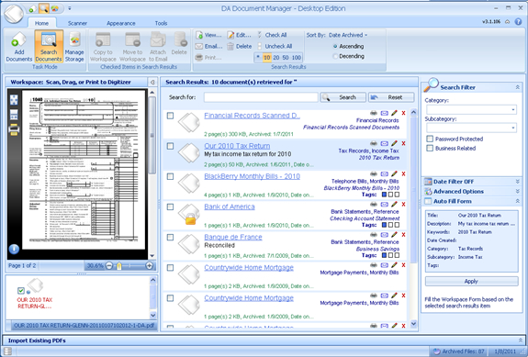
Task: Check the Our 2010 Tax Return checkbox
Action: (171, 146)
